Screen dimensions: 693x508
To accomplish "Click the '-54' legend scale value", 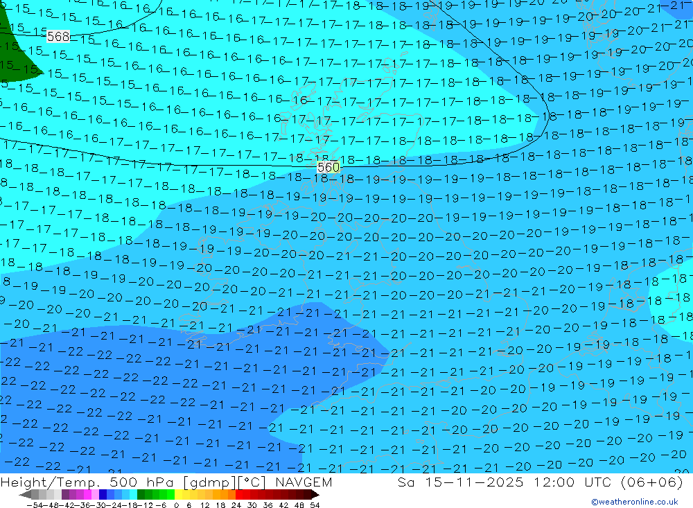I will (35, 505).
